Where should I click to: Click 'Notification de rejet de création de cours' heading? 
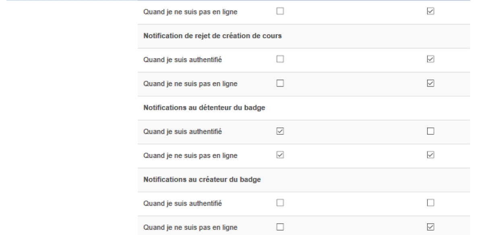click(212, 36)
